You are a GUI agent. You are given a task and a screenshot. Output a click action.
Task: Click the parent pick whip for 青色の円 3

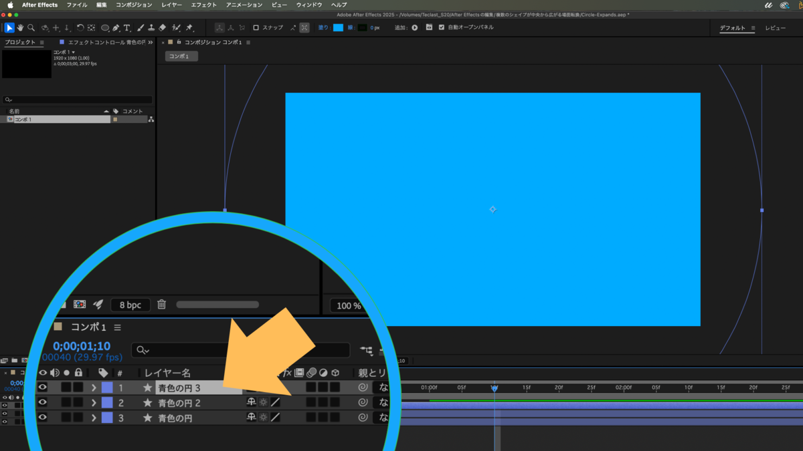pyautogui.click(x=363, y=387)
